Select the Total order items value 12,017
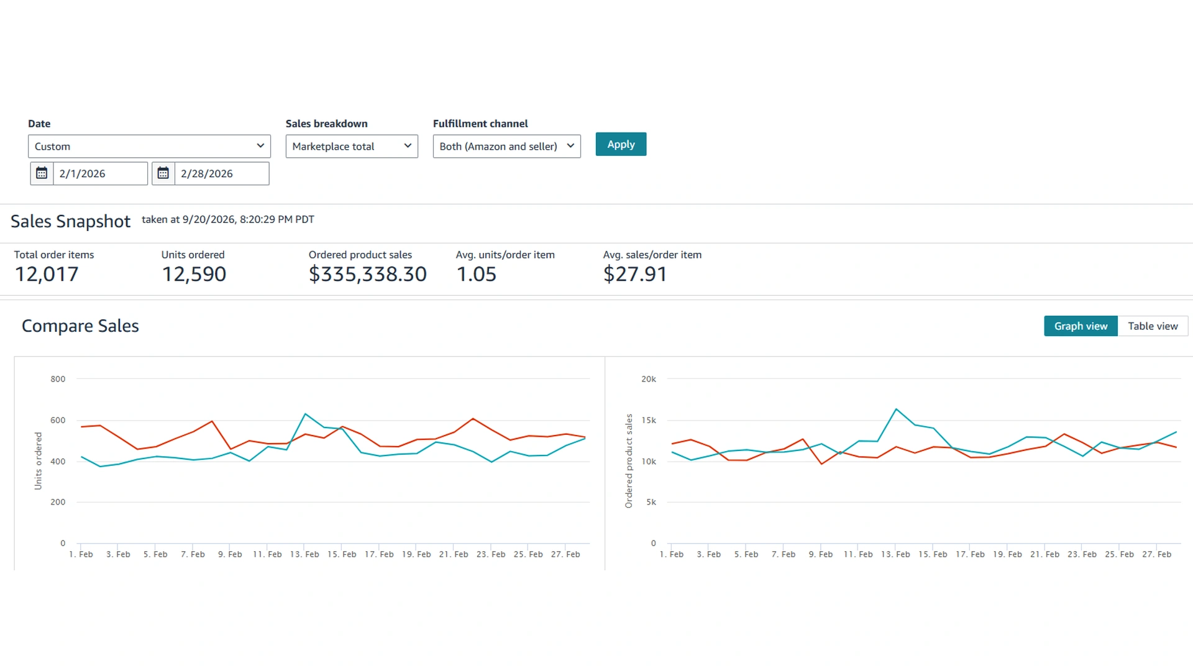1193x671 pixels. 47,274
